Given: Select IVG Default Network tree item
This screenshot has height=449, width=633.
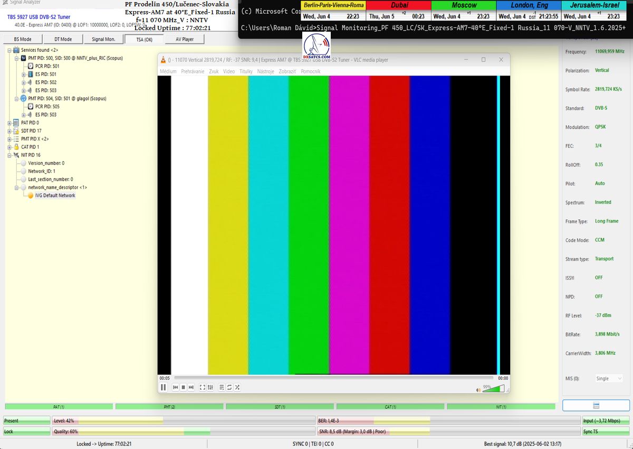Looking at the screenshot, I should click(x=55, y=195).
